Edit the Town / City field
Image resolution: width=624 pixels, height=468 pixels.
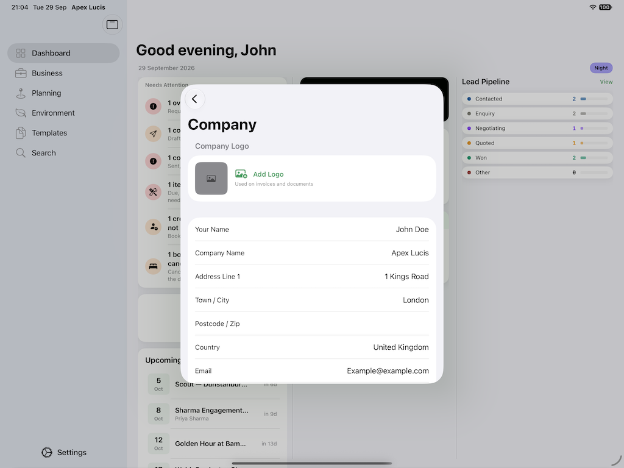[x=312, y=300]
